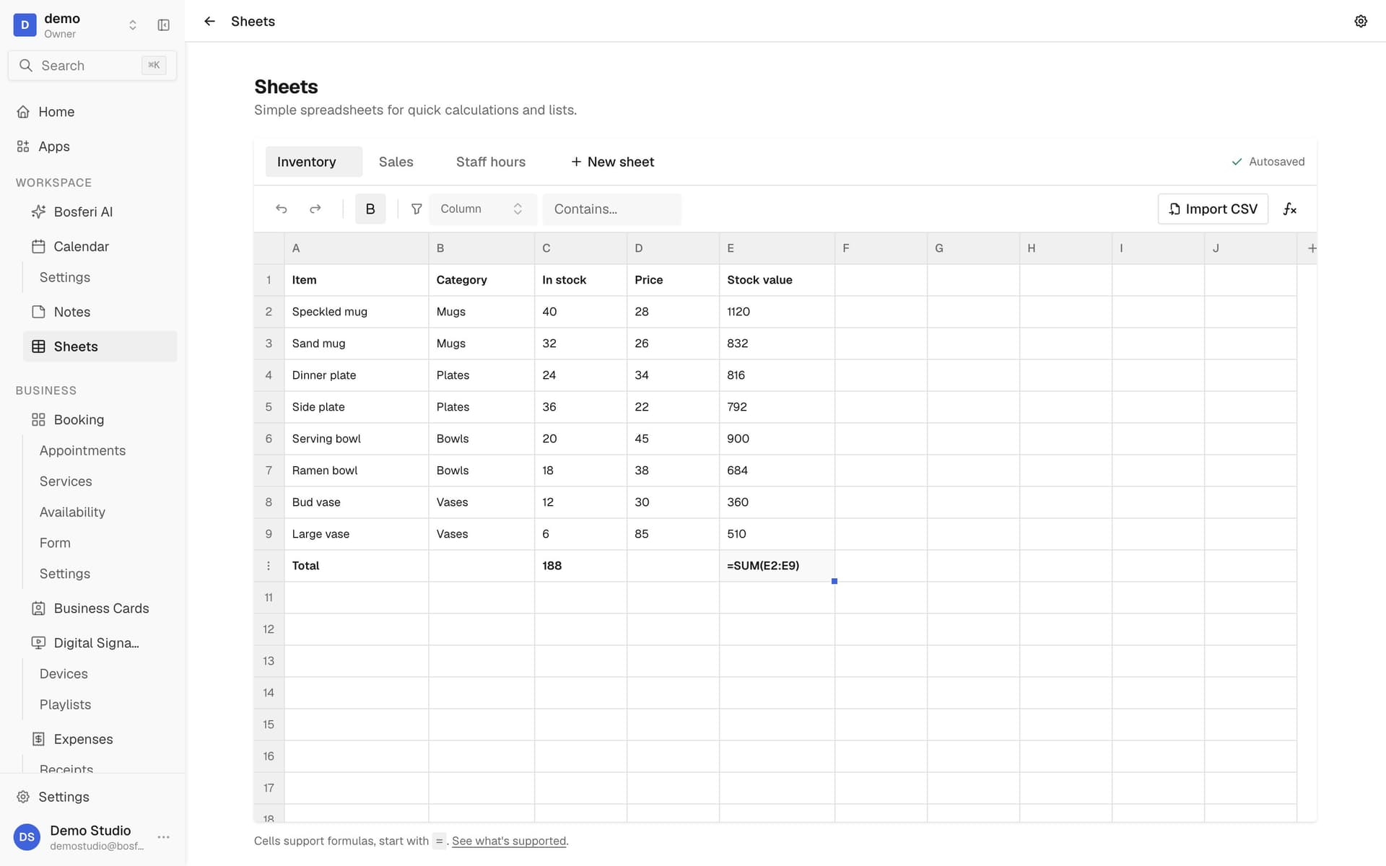The width and height of the screenshot is (1386, 866).
Task: Open sheet settings gear icon
Action: coord(1361,21)
